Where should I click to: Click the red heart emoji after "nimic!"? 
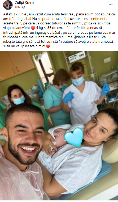point(48,46)
